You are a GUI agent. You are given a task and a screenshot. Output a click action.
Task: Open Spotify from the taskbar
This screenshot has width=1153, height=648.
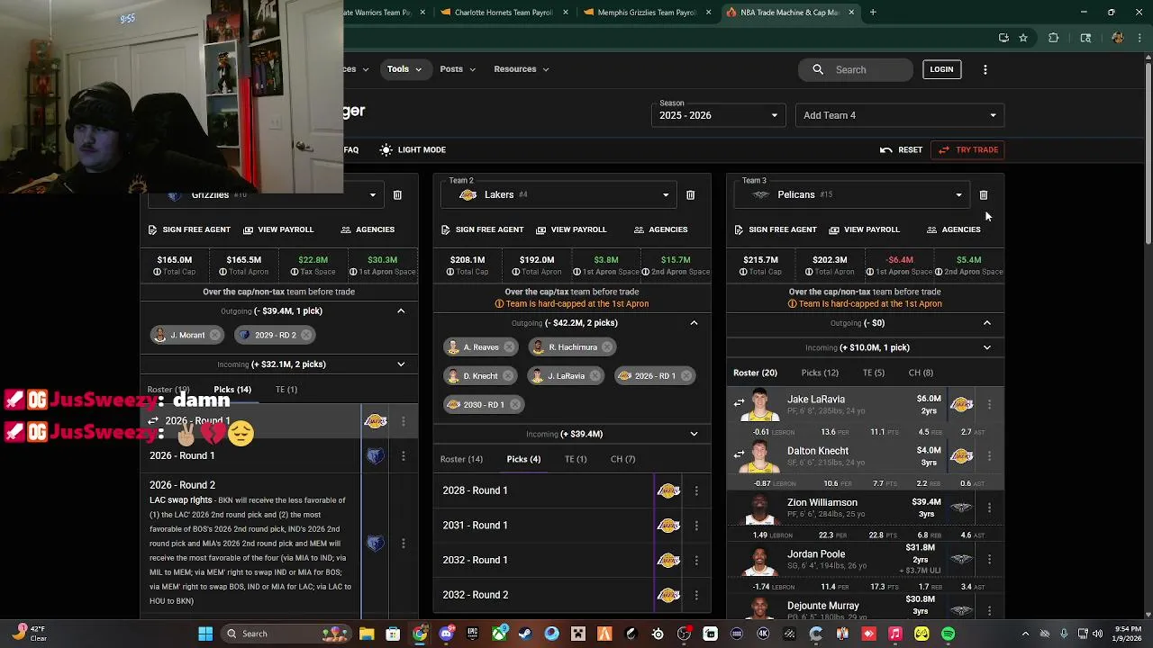(949, 634)
